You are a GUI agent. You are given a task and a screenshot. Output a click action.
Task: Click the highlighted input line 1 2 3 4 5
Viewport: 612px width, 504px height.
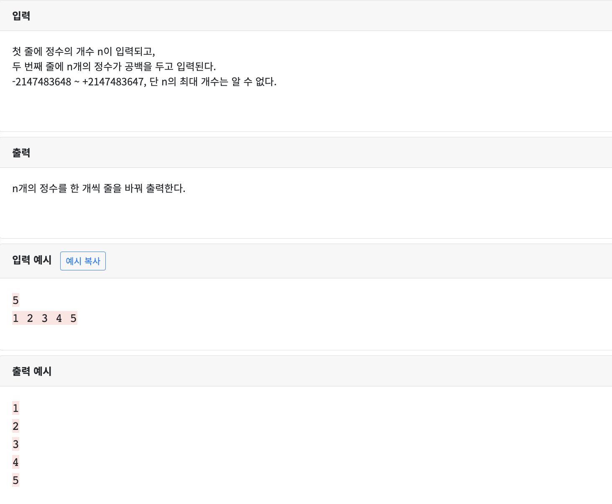(45, 318)
